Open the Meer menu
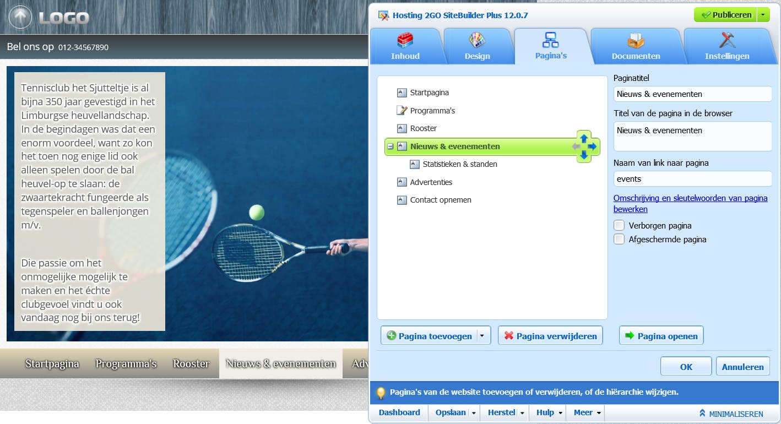781x424 pixels. click(587, 412)
